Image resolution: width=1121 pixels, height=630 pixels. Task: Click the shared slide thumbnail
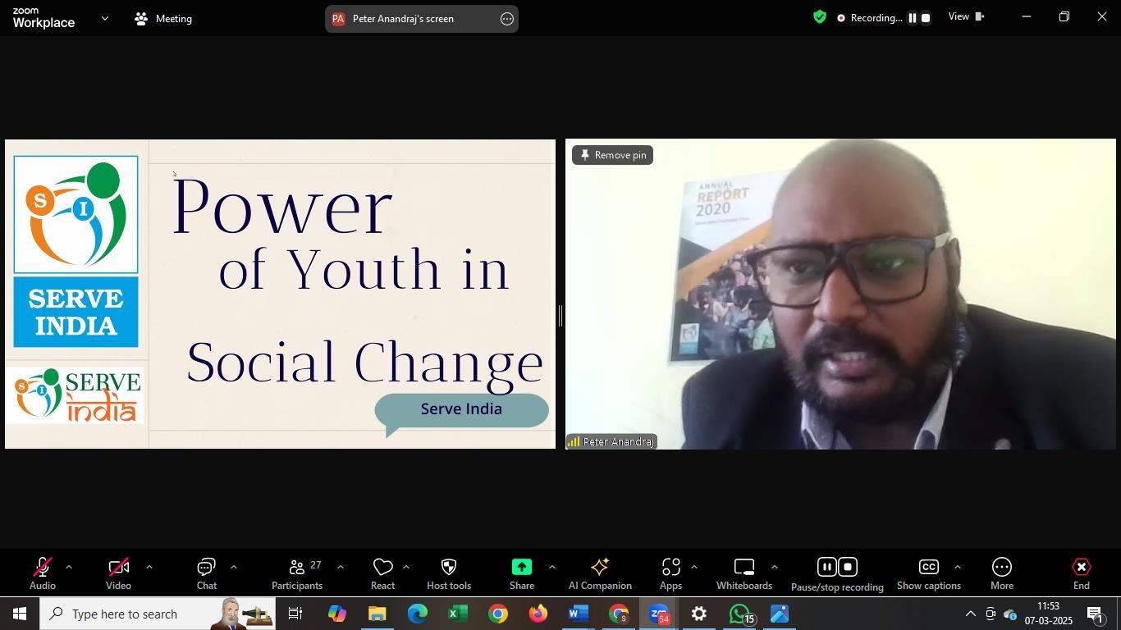(x=281, y=294)
